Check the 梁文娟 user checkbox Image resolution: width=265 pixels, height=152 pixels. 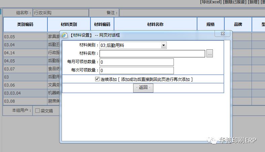(37, 111)
